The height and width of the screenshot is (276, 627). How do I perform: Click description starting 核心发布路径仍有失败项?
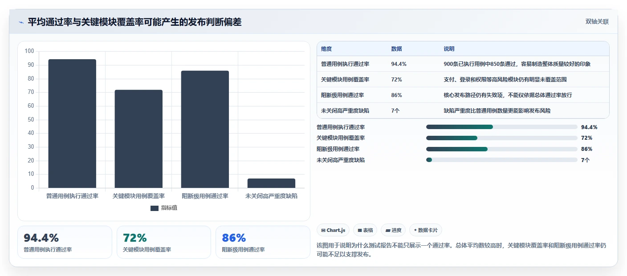coord(508,95)
